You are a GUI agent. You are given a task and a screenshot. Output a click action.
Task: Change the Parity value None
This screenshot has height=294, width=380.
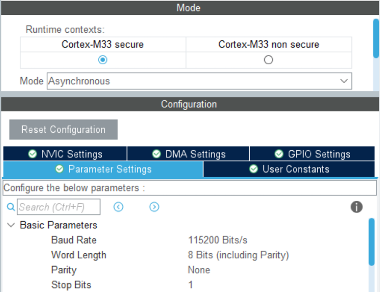click(x=199, y=270)
